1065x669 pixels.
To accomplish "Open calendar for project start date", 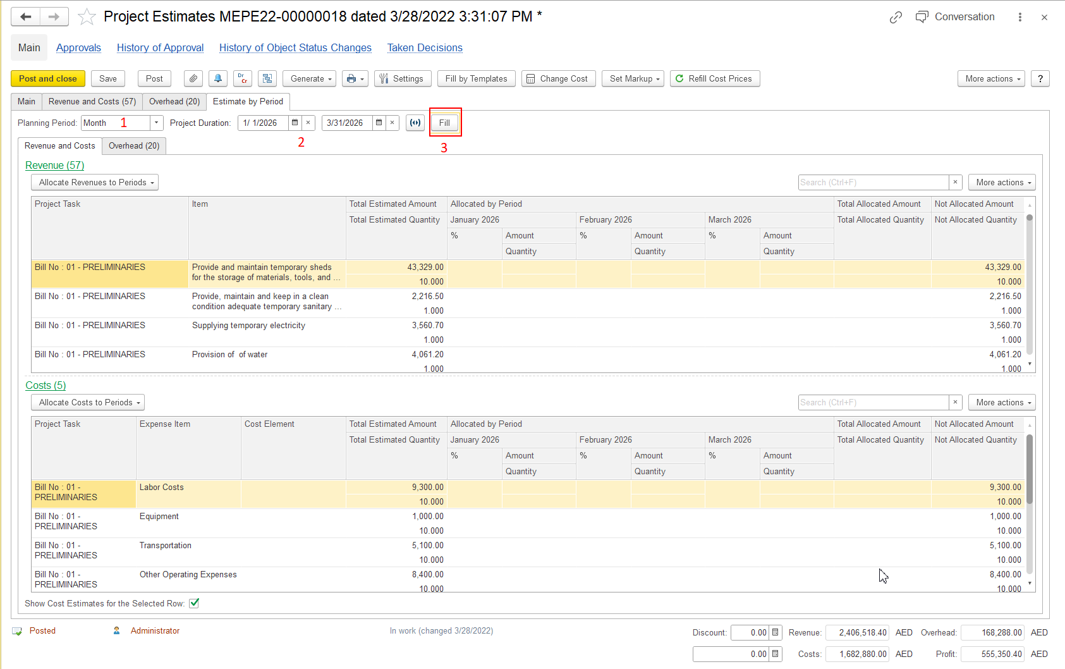I will pos(295,123).
